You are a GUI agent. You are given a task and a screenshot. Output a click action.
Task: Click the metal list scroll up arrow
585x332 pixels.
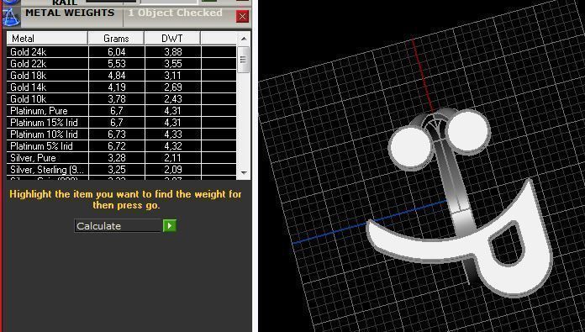[244, 39]
